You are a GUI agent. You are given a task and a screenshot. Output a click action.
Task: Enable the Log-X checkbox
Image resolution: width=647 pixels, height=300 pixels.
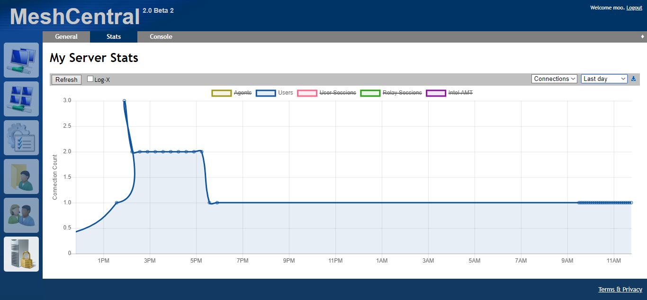point(90,79)
